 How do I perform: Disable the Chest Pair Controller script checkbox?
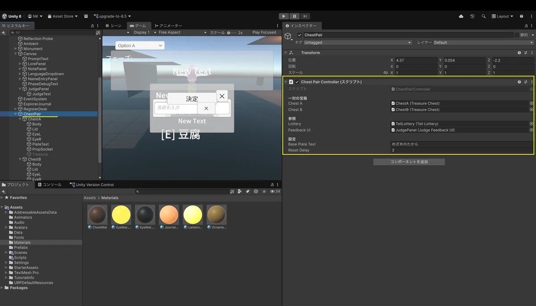tap(297, 82)
